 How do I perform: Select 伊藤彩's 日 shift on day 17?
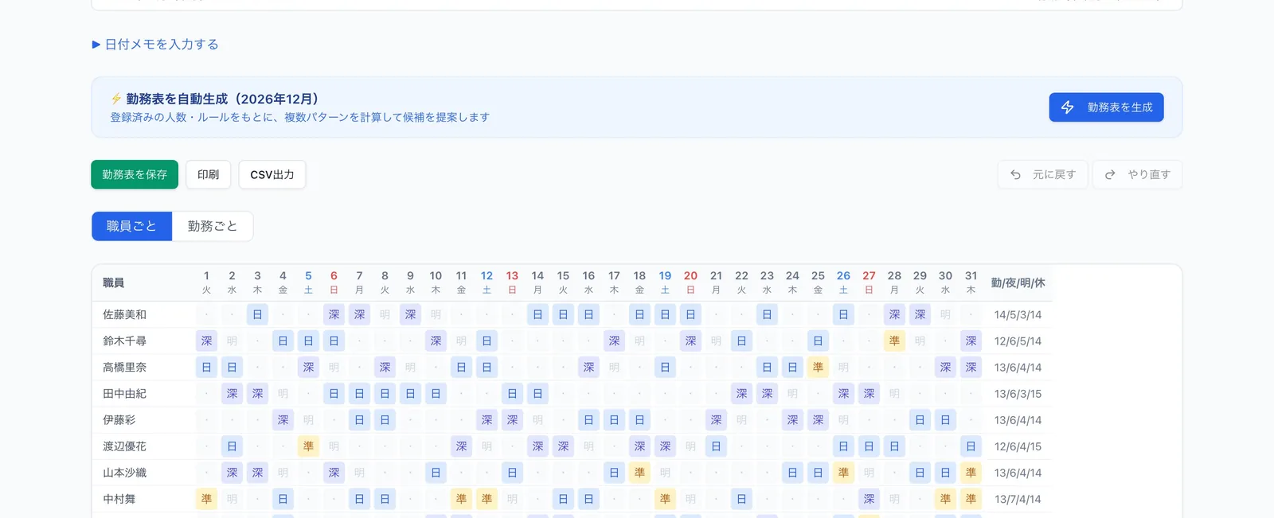tap(614, 419)
